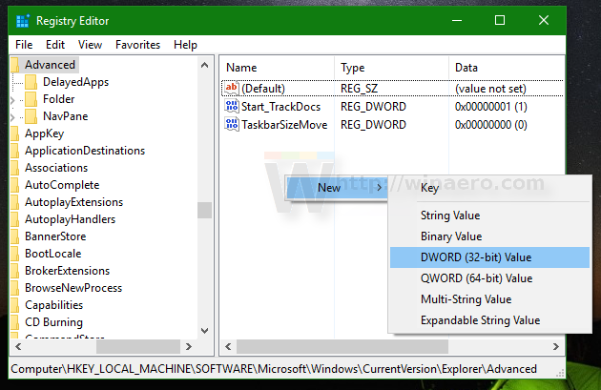
Task: Click the registry path in status bar
Action: click(x=274, y=369)
